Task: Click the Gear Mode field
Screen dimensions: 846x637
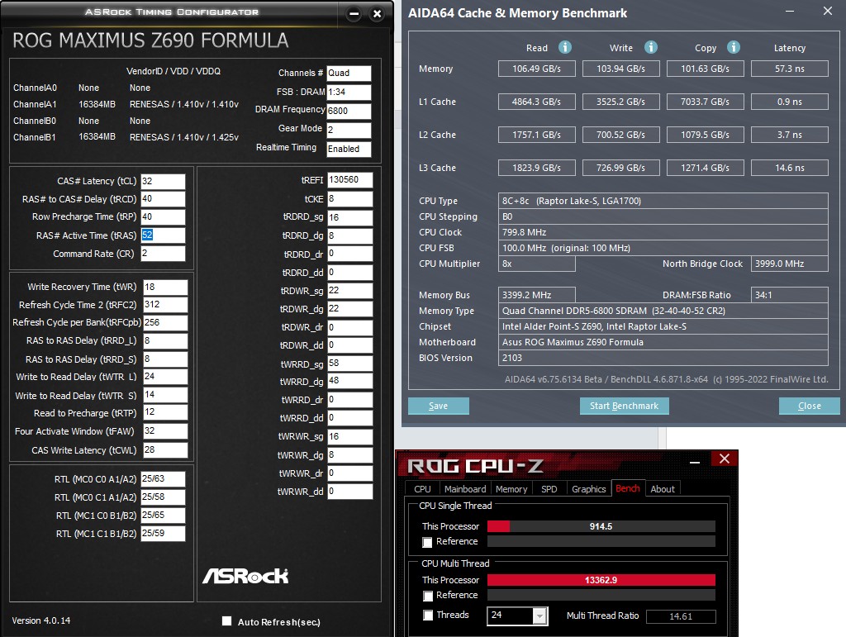Action: [349, 130]
